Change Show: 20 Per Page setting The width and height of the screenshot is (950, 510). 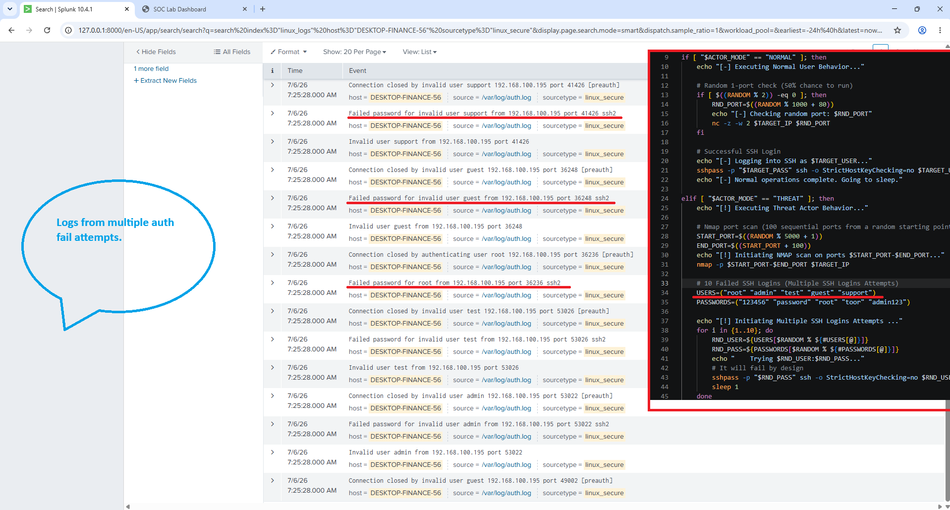pyautogui.click(x=354, y=52)
